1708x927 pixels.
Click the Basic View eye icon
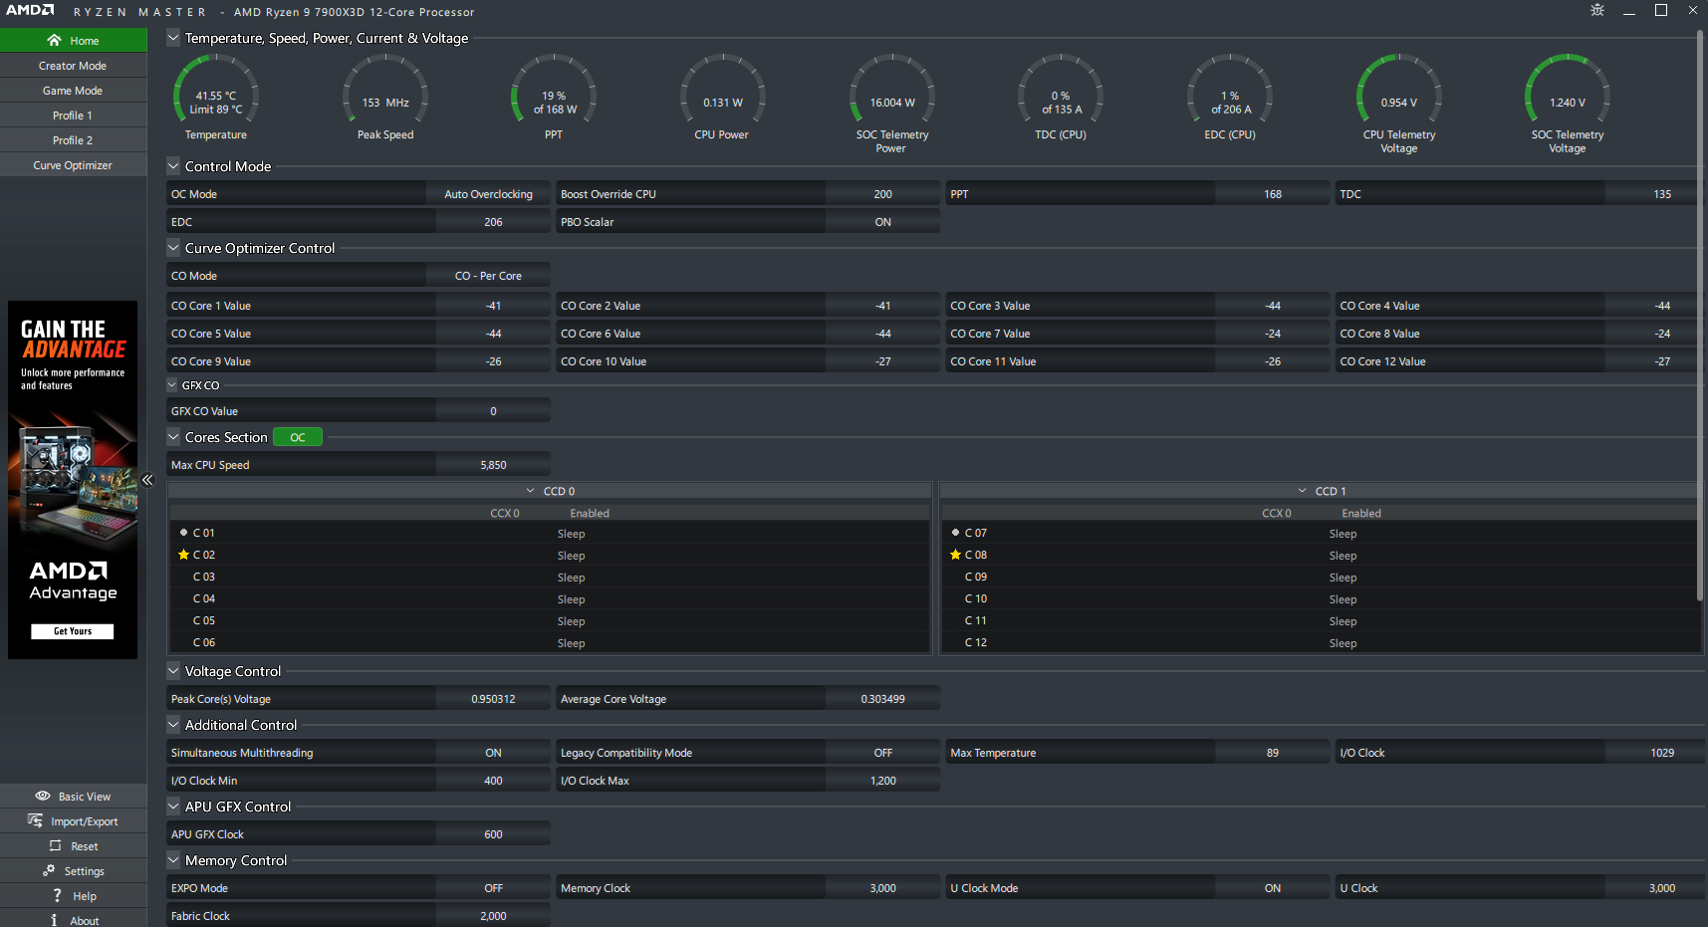(43, 797)
